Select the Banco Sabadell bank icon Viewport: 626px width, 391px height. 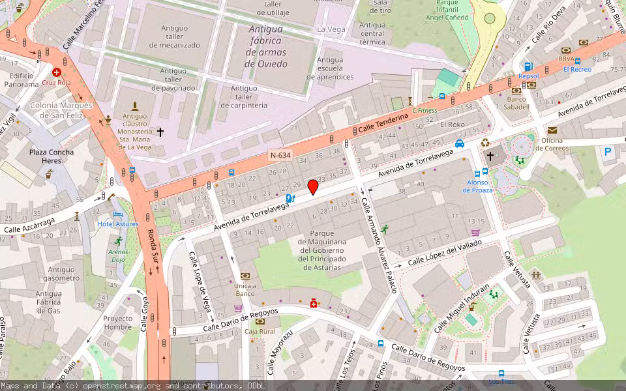(516, 91)
